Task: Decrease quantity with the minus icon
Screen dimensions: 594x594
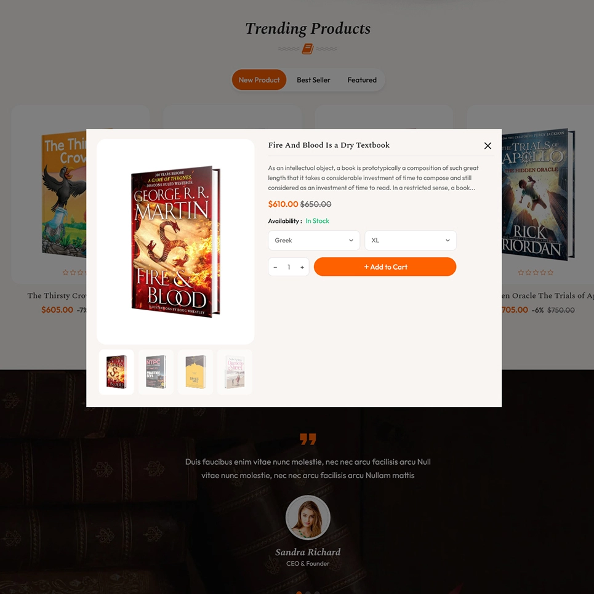Action: click(275, 267)
